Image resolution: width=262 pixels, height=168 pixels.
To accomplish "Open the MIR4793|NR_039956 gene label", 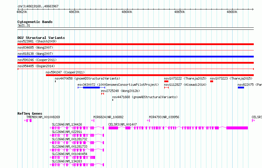I will [x=164, y=117].
